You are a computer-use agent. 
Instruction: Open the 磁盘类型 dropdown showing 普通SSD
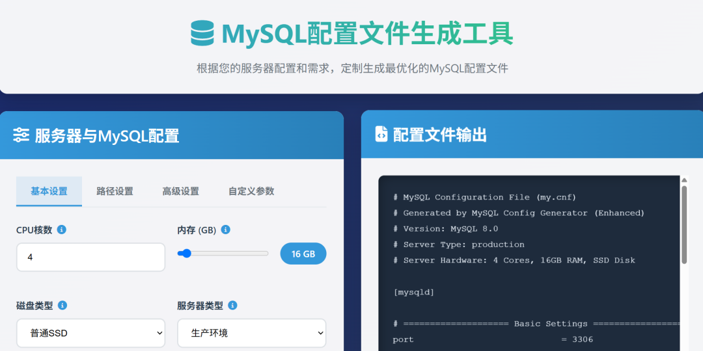(x=90, y=333)
